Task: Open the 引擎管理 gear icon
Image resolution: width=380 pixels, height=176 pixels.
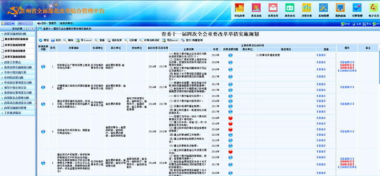Action: pos(357,8)
